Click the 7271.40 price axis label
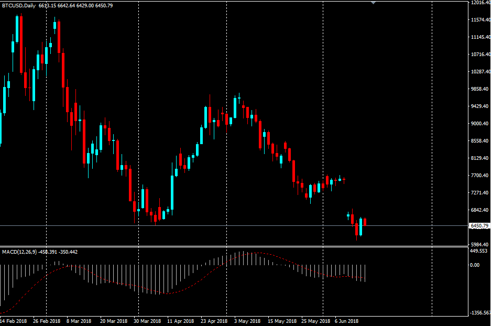The width and height of the screenshot is (492, 326). [x=480, y=193]
